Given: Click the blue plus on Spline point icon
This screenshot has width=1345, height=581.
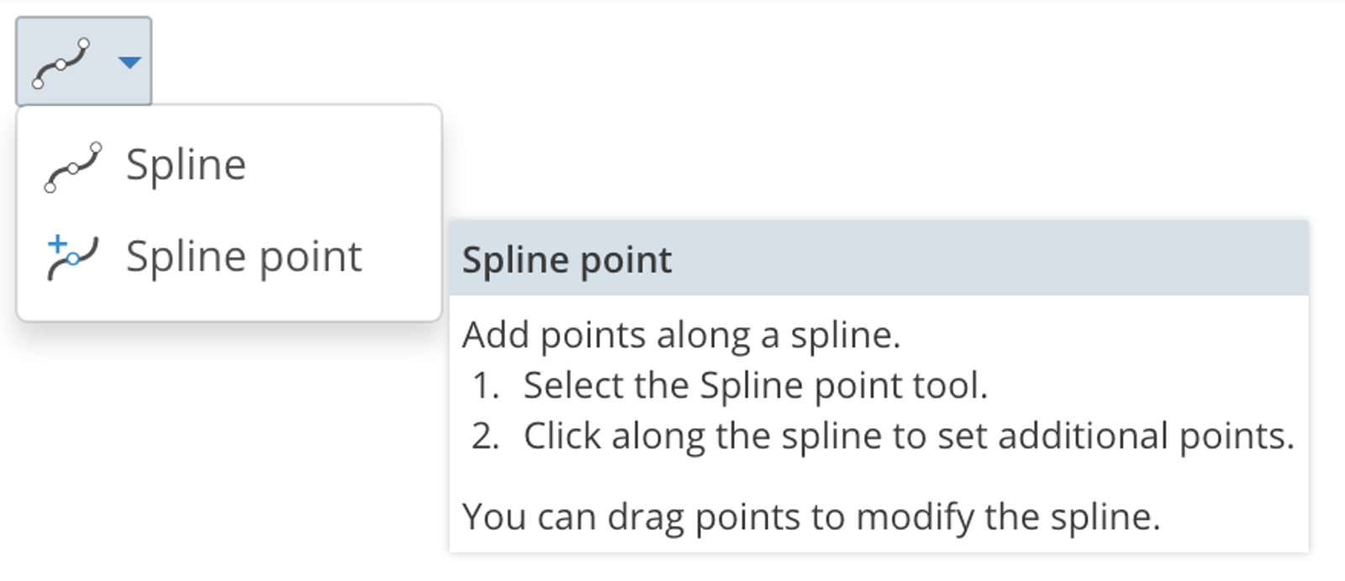Looking at the screenshot, I should point(57,245).
